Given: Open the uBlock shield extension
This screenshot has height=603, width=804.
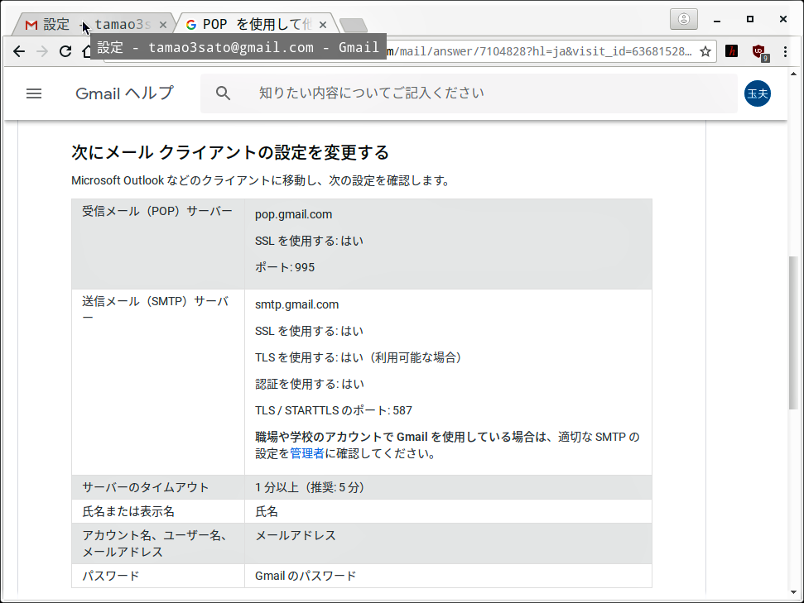Looking at the screenshot, I should pyautogui.click(x=759, y=52).
